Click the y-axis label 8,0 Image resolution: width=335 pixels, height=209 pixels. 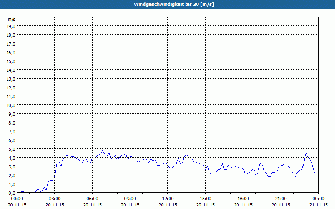click(13, 122)
